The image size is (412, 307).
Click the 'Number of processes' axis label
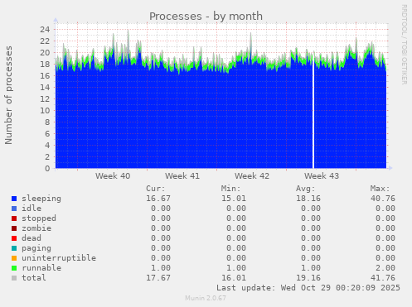click(x=8, y=95)
